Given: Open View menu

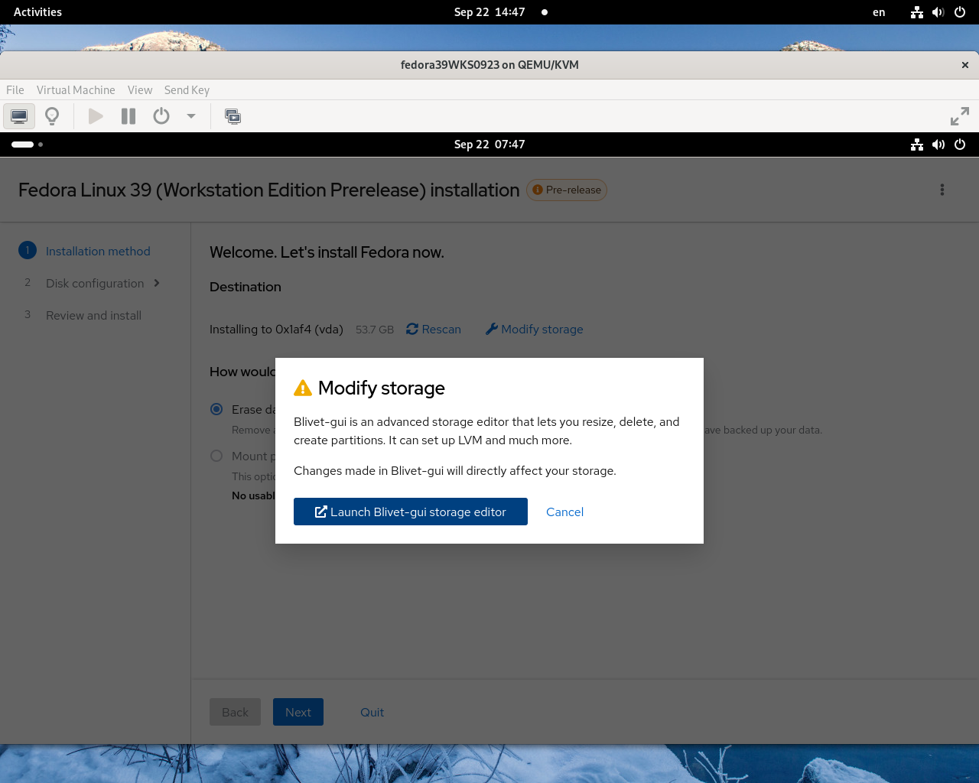Looking at the screenshot, I should coord(140,90).
